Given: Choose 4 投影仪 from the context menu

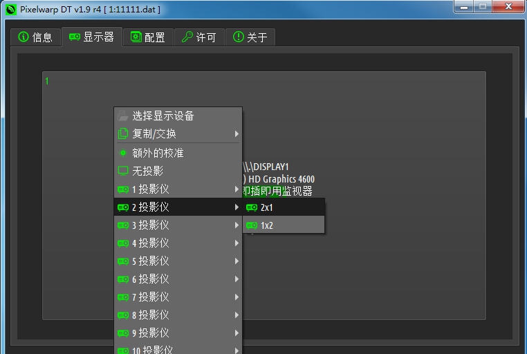Looking at the screenshot, I should (x=150, y=243).
